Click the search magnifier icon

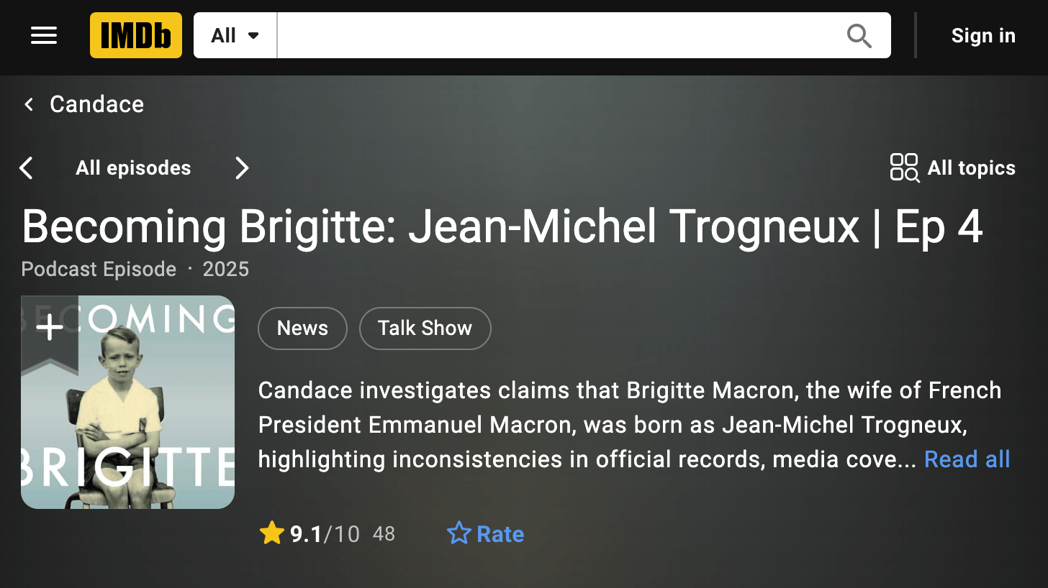click(859, 35)
